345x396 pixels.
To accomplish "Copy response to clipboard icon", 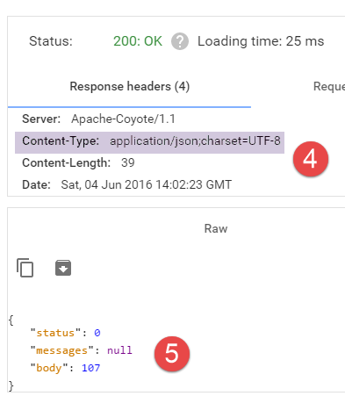I will (25, 268).
